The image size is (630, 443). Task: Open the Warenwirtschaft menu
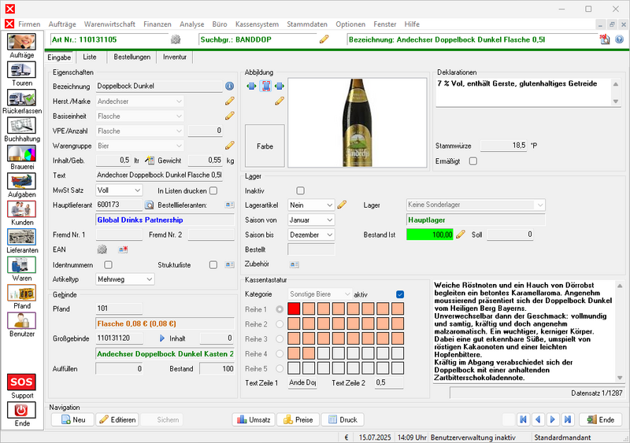coord(109,24)
